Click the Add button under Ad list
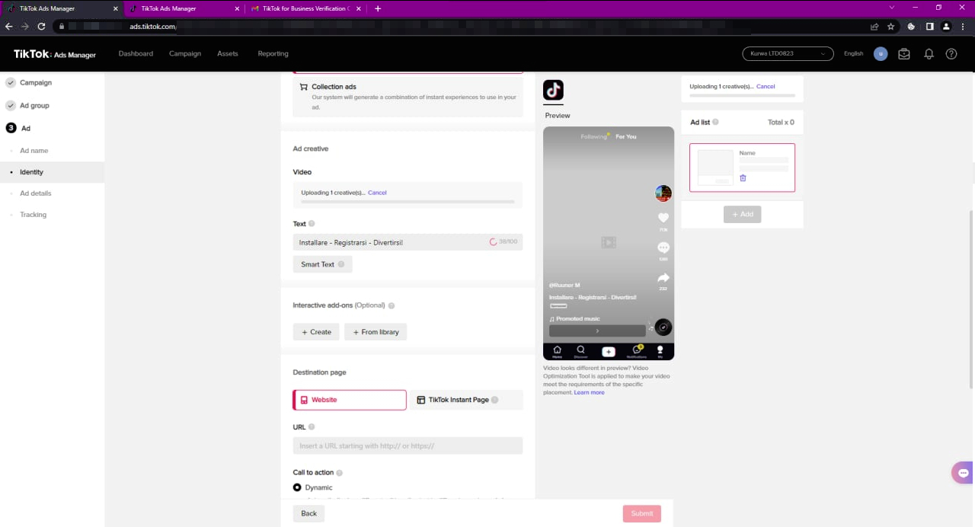Image resolution: width=975 pixels, height=527 pixels. coord(742,214)
